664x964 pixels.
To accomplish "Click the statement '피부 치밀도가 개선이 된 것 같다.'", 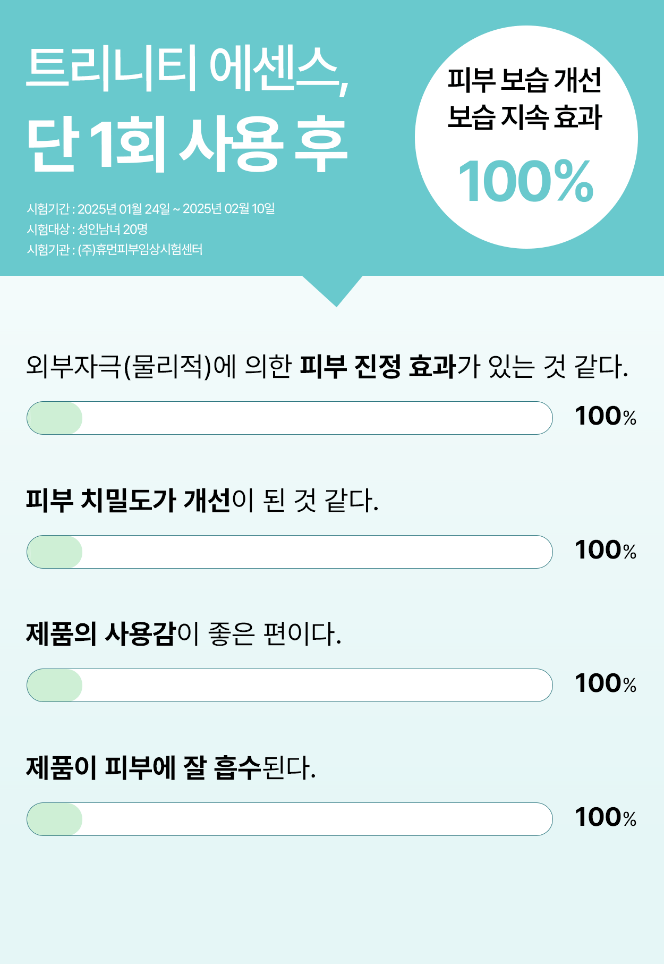I will tap(202, 500).
